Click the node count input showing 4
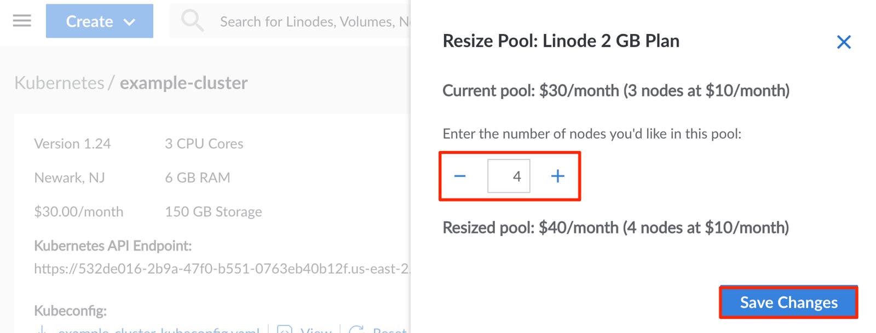 pyautogui.click(x=509, y=176)
